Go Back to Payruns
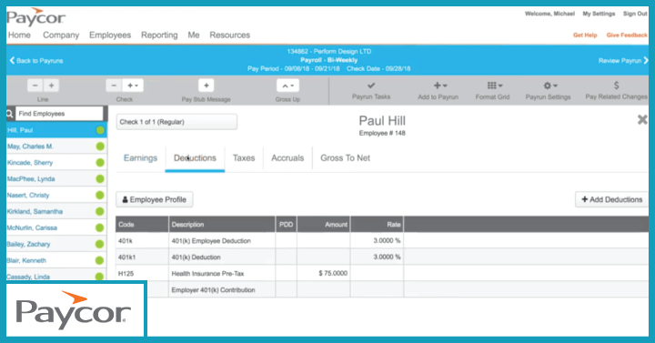 [36, 61]
